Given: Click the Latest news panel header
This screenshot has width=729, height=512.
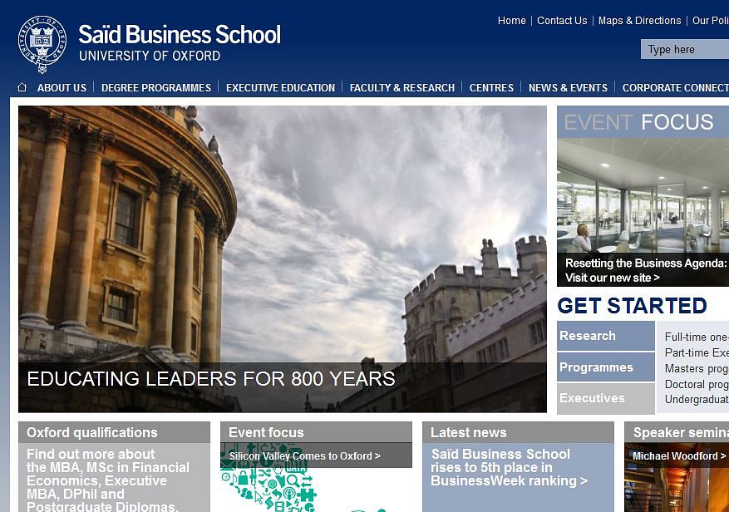Looking at the screenshot, I should pos(518,432).
